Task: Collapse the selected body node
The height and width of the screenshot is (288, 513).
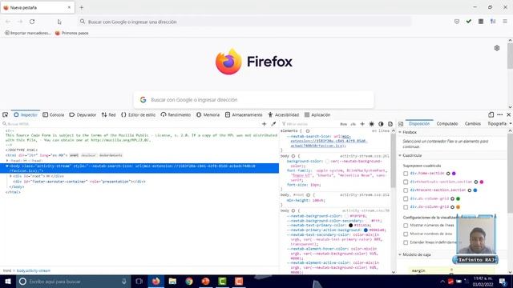Action: pos(7,166)
